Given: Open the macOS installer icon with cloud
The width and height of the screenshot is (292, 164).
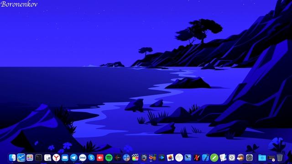Looking at the screenshot, I should coord(240,158).
